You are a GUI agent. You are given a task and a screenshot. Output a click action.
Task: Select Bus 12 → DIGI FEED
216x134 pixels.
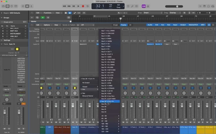[110, 59]
